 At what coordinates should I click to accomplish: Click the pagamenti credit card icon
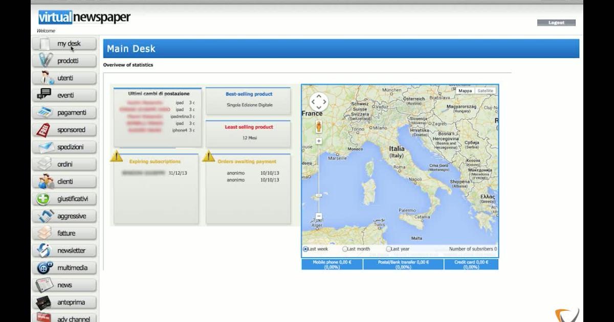(45, 112)
